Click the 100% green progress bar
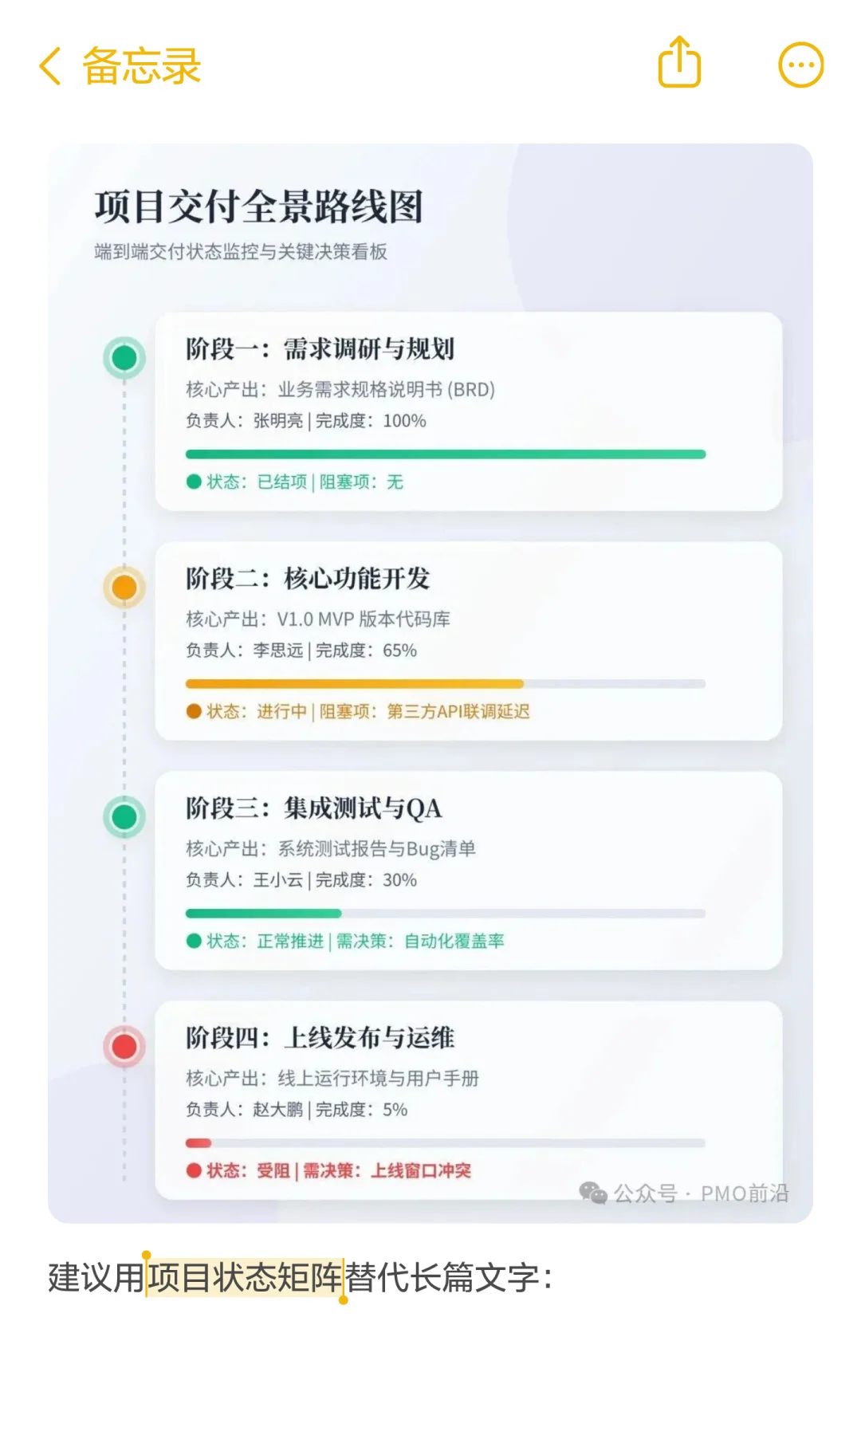 click(445, 454)
